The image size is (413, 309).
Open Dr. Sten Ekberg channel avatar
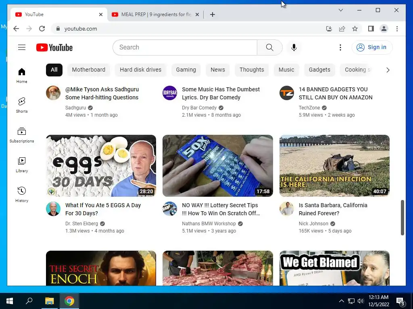click(53, 209)
